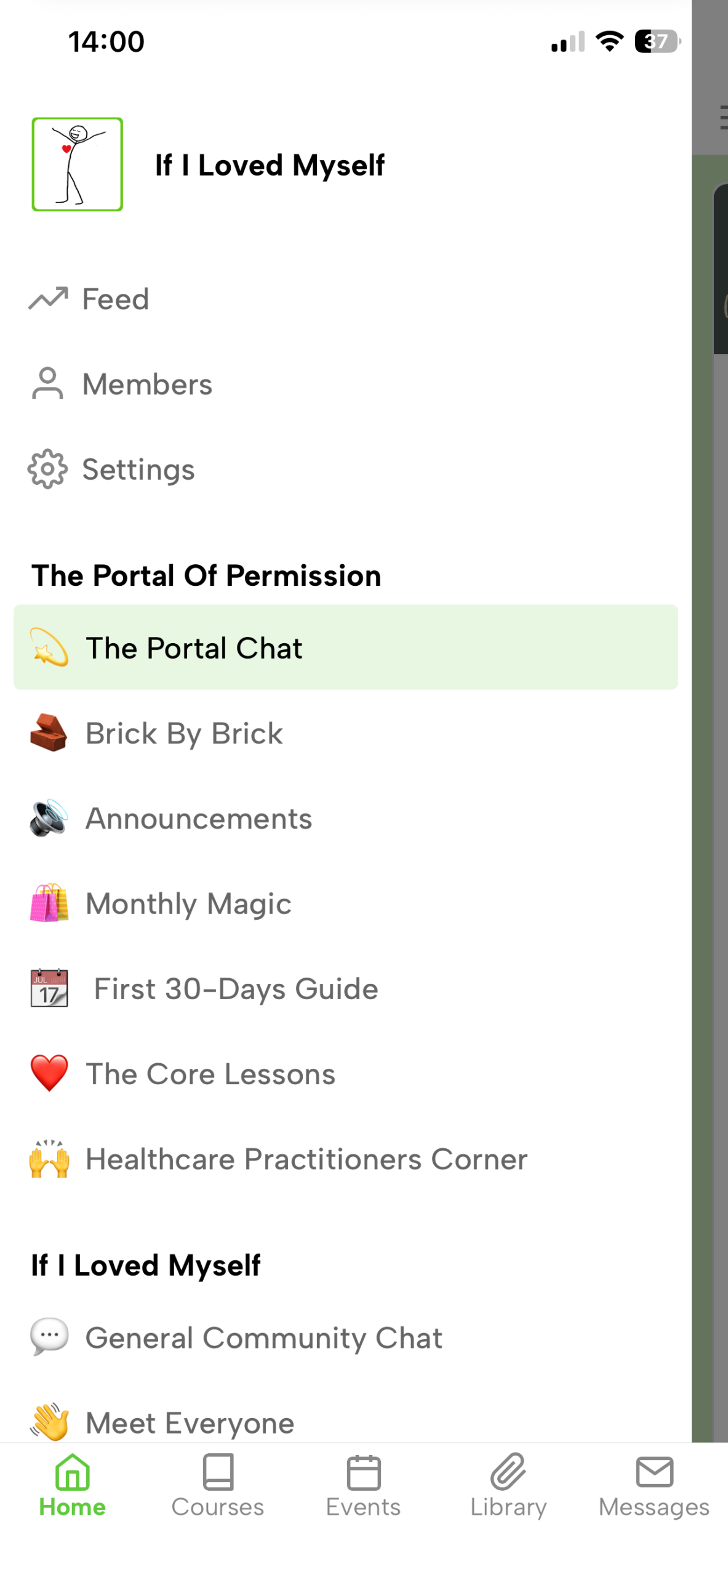Open Meet Everyone space
The width and height of the screenshot is (728, 1577).
tap(190, 1423)
